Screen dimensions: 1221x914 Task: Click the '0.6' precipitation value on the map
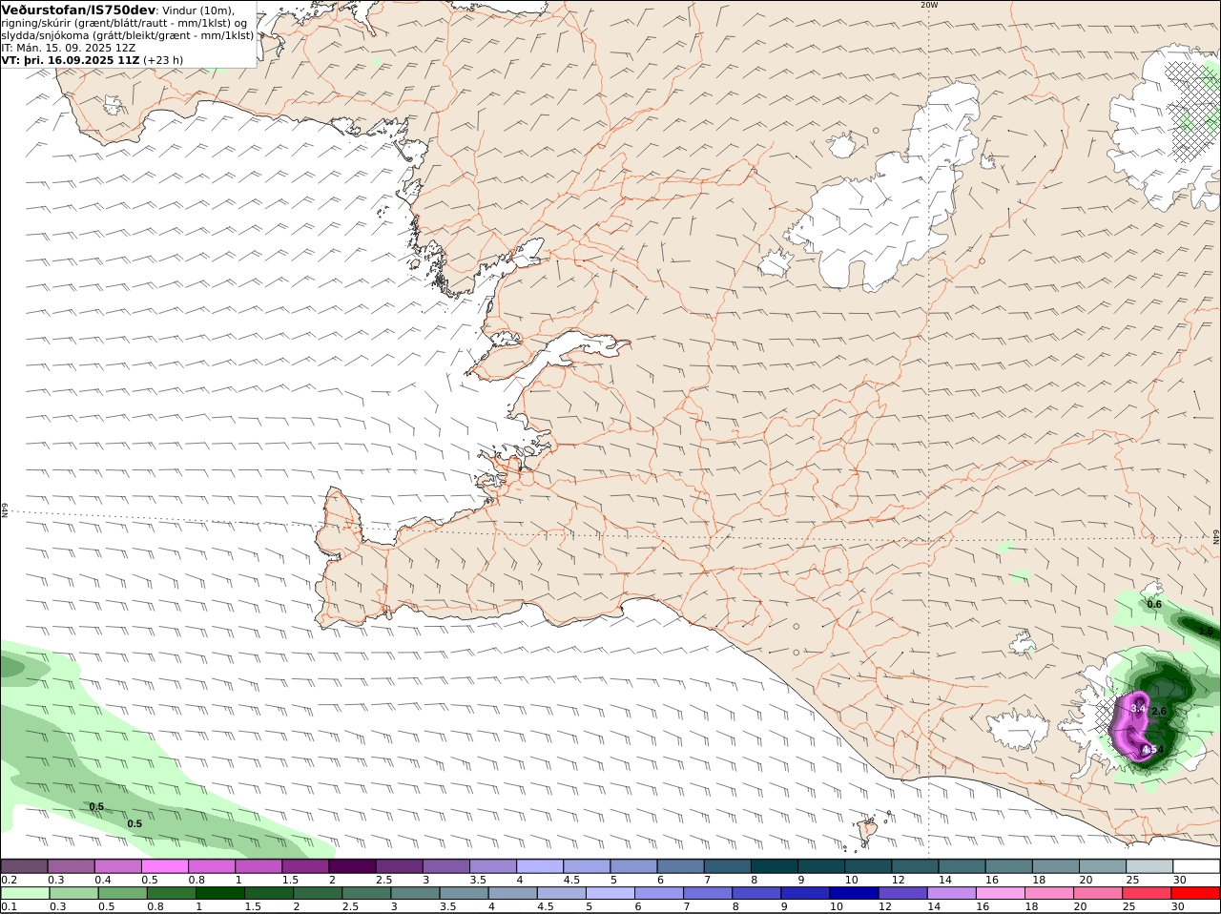1154,604
